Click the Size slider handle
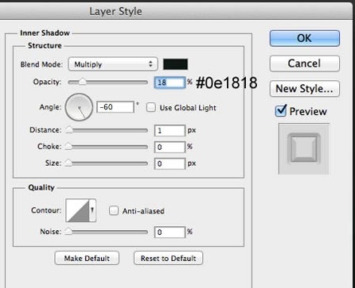 tap(68, 163)
